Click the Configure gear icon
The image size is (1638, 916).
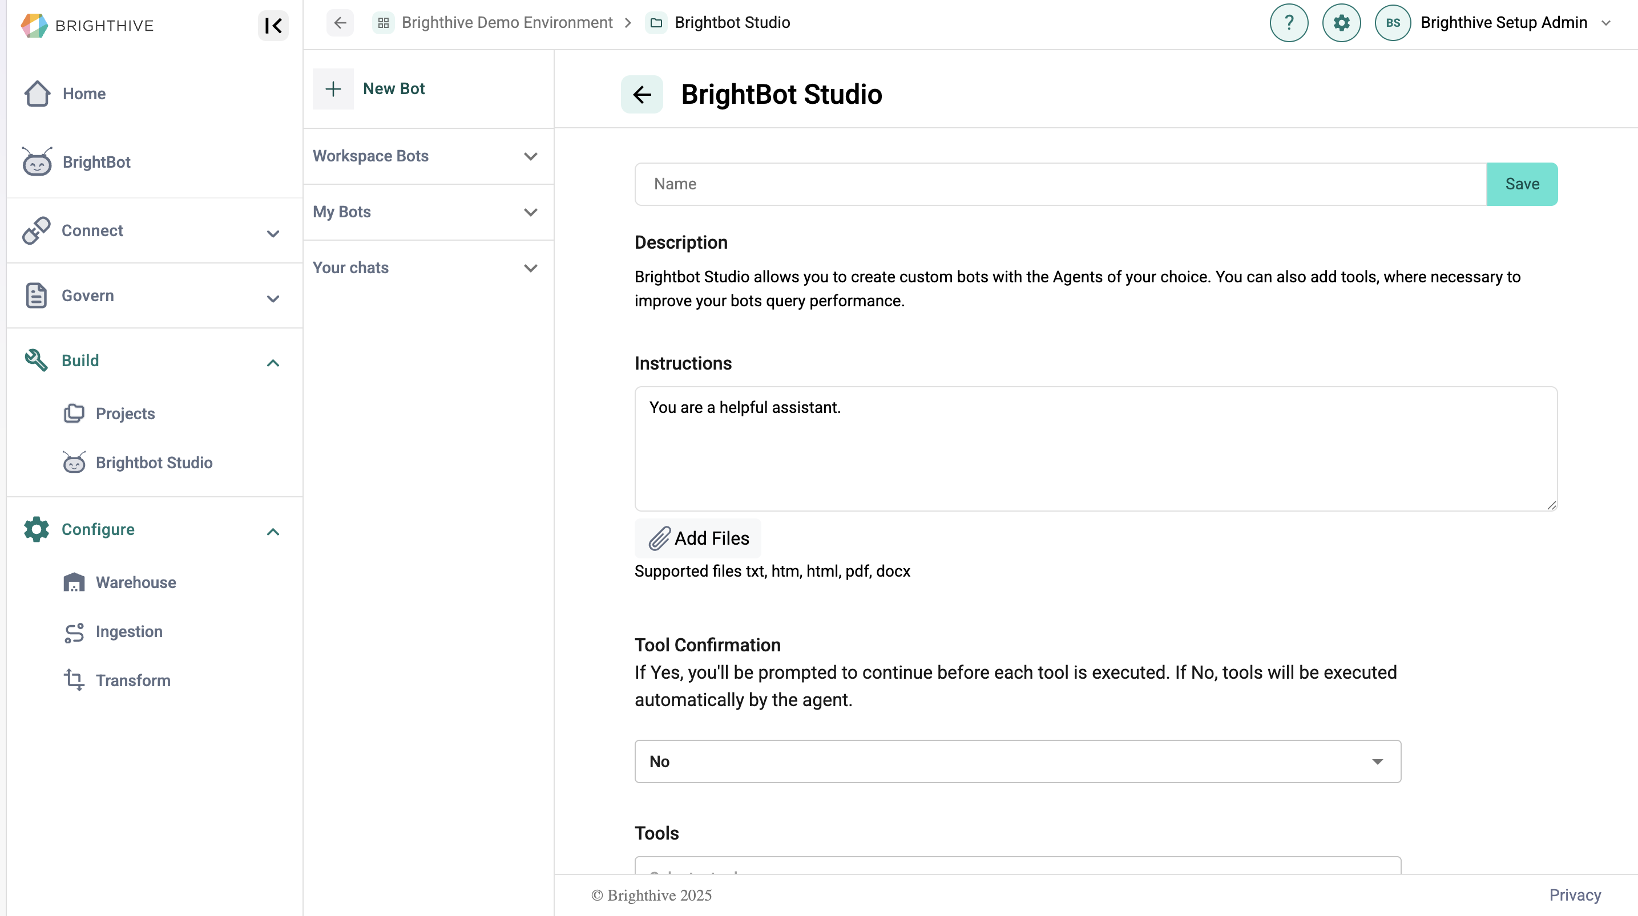pyautogui.click(x=37, y=529)
